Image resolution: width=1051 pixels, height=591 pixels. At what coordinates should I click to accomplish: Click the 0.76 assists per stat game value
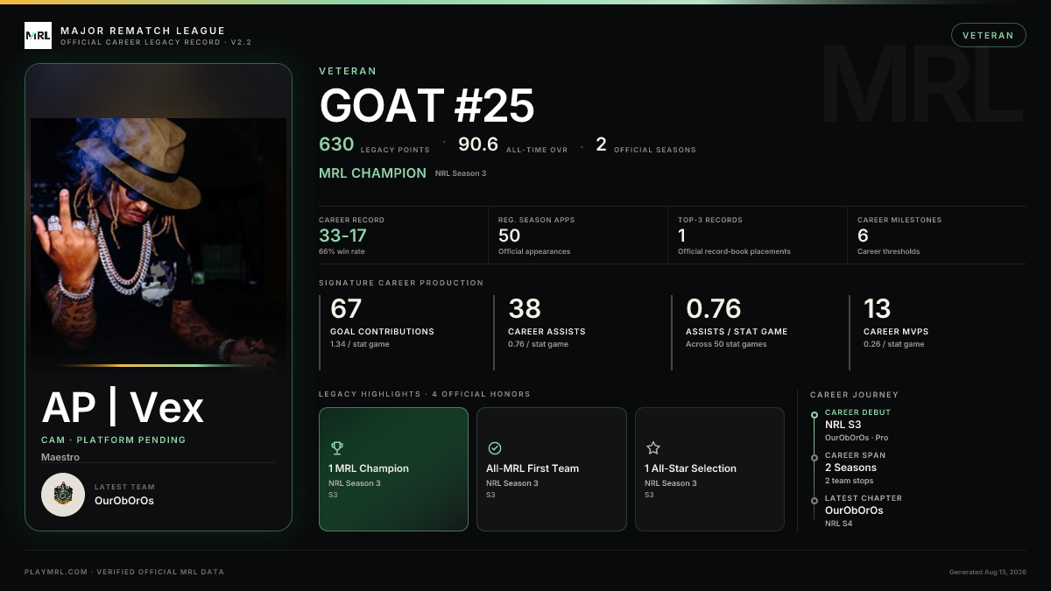(713, 308)
